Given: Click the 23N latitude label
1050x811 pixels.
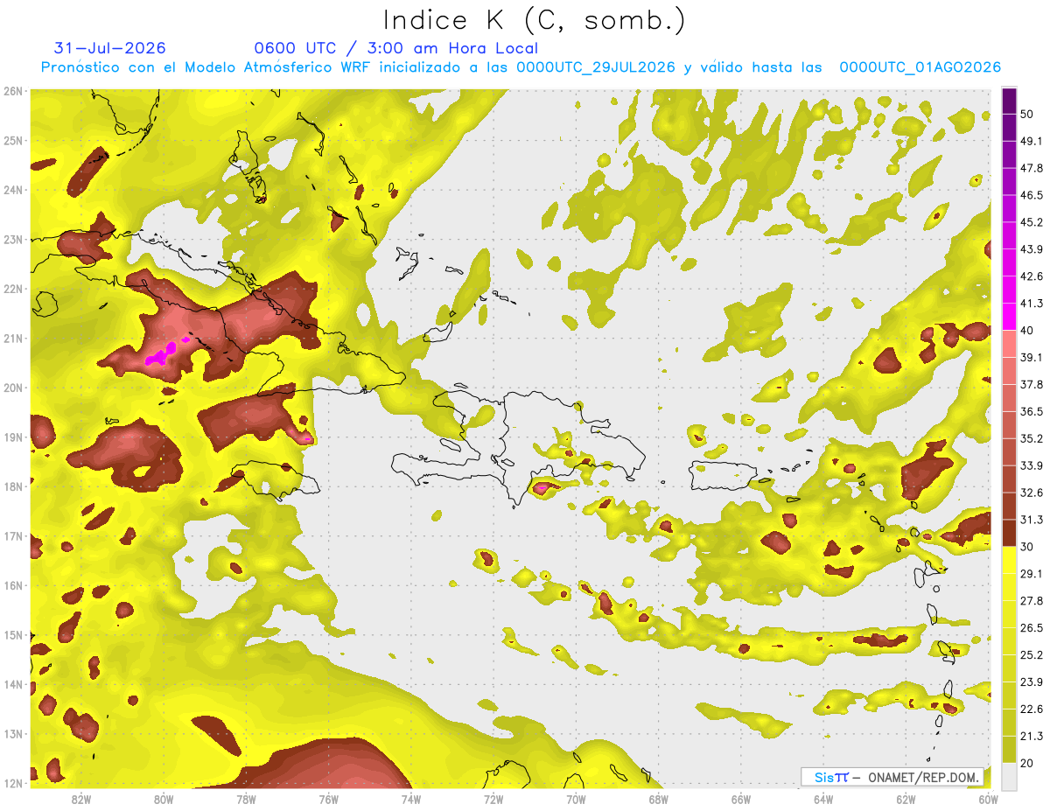Looking at the screenshot, I should tap(13, 239).
